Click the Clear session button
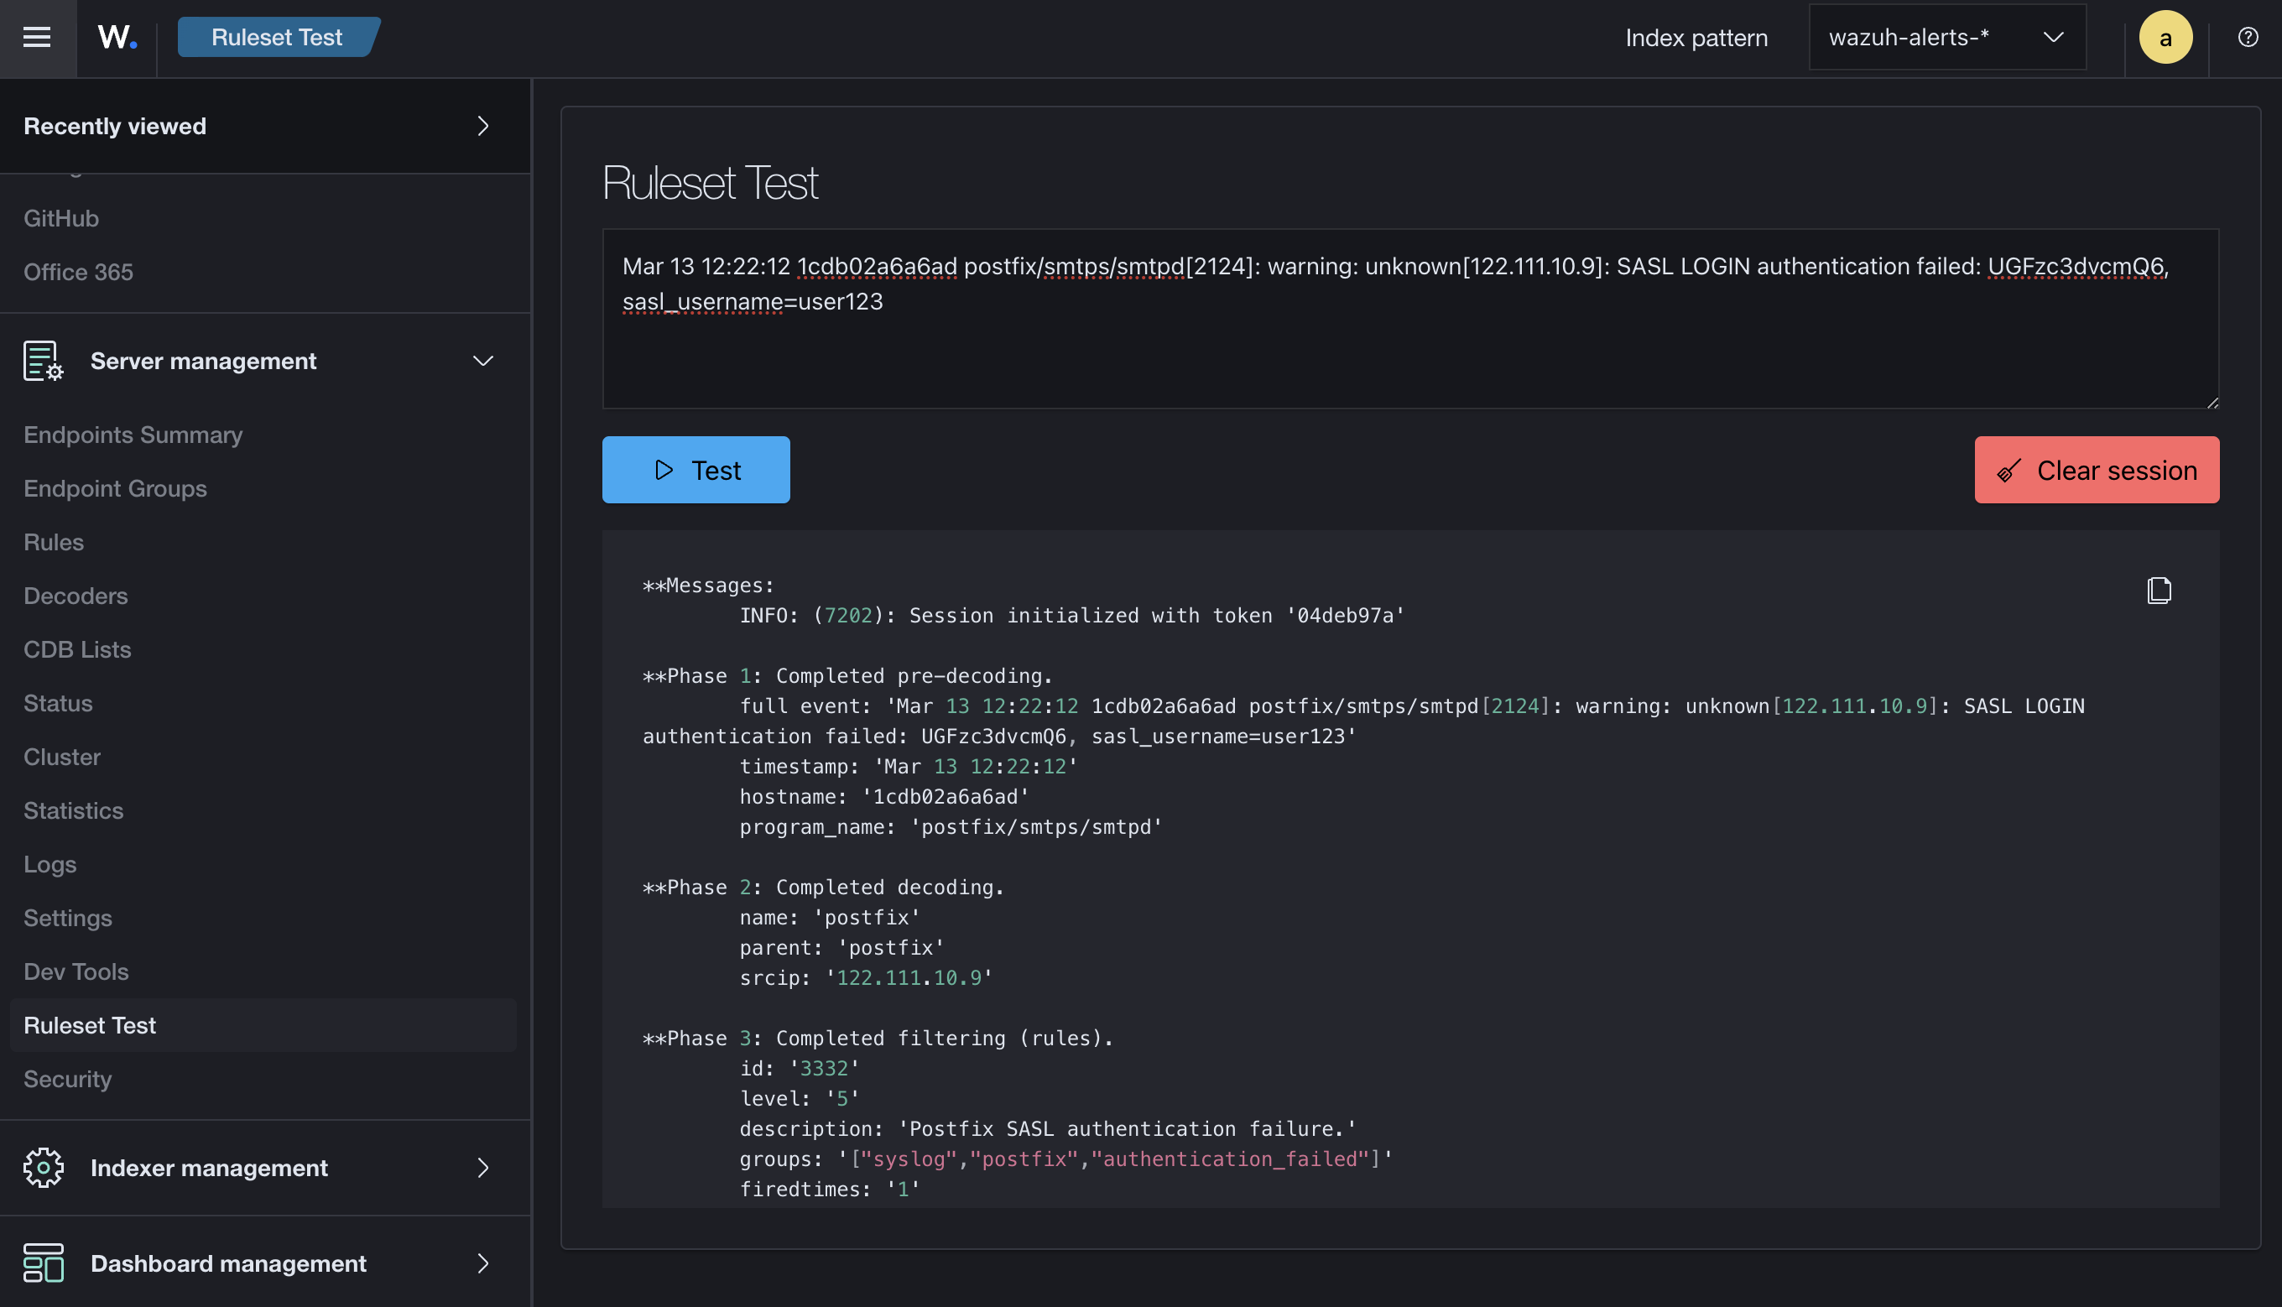This screenshot has width=2282, height=1307. [x=2097, y=470]
